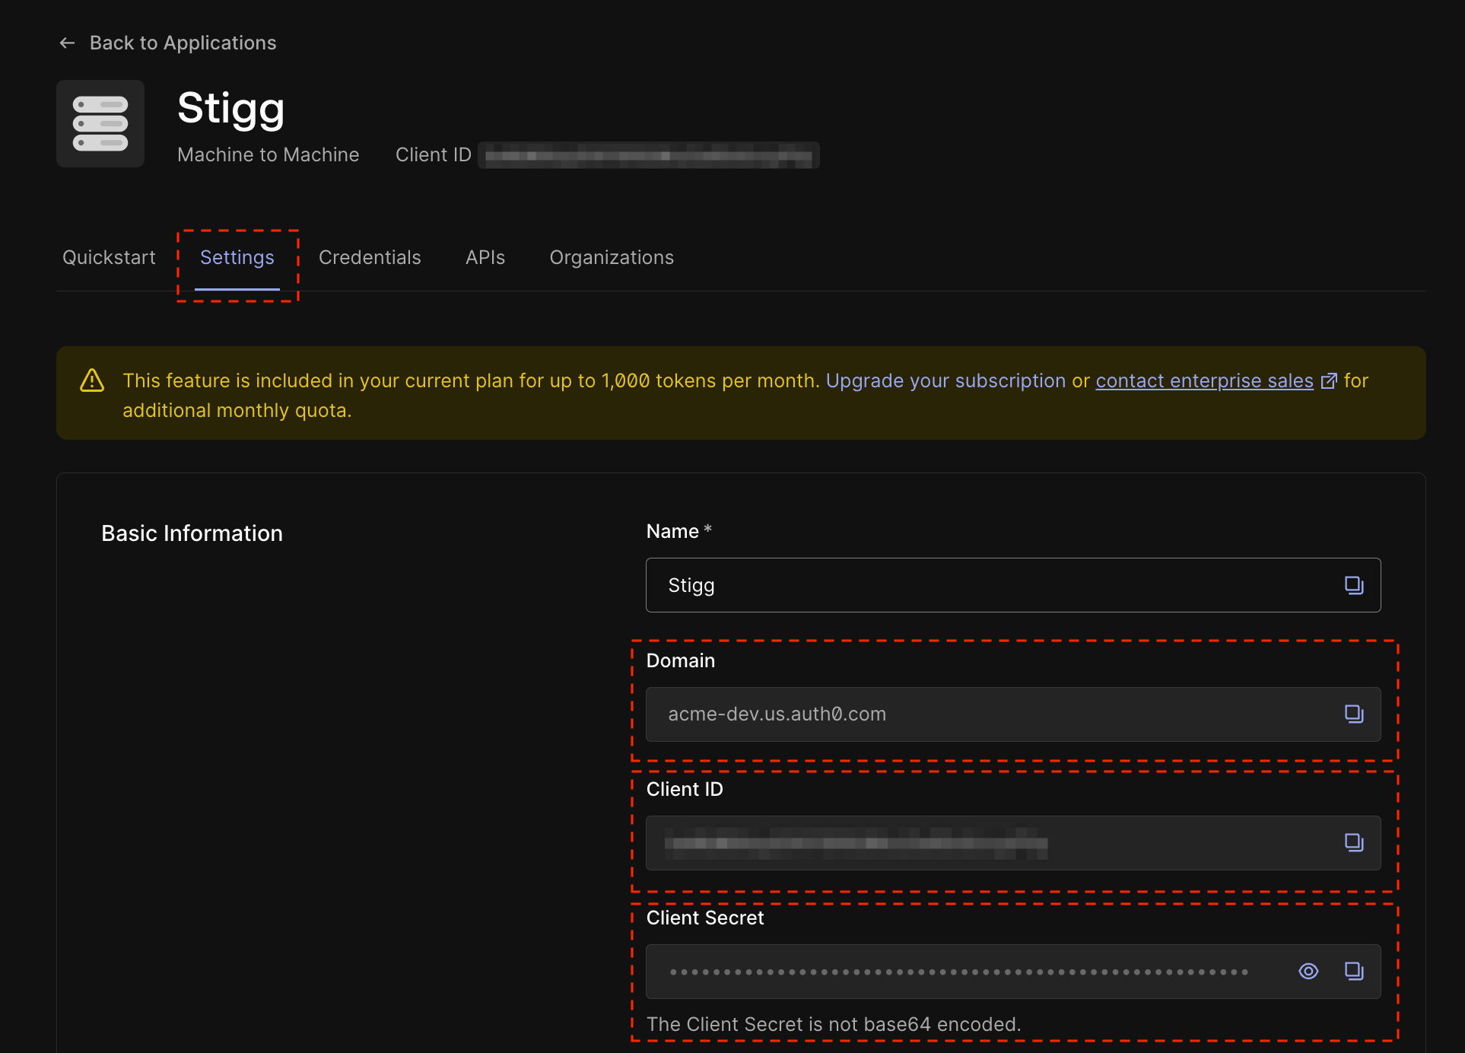Click the masked Client Secret field
1465x1053 pixels.
click(1013, 972)
